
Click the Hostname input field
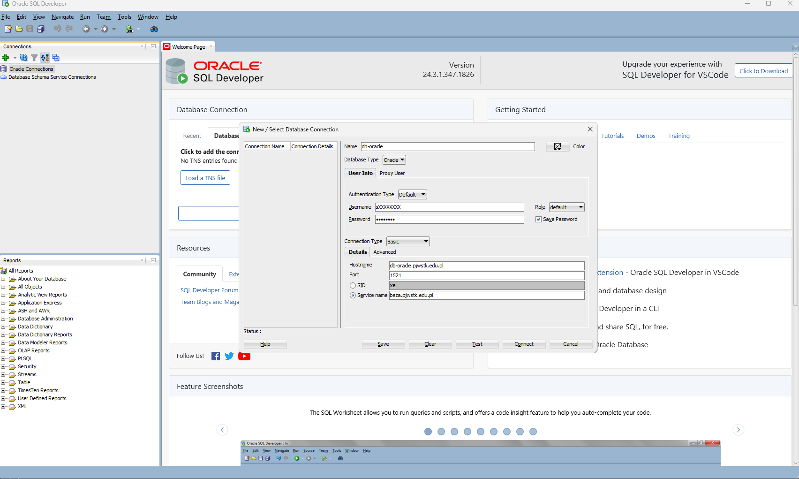[x=487, y=266]
